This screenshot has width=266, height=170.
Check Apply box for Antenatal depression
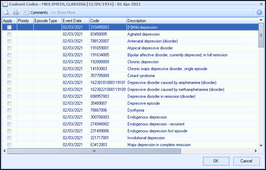(x=9, y=41)
